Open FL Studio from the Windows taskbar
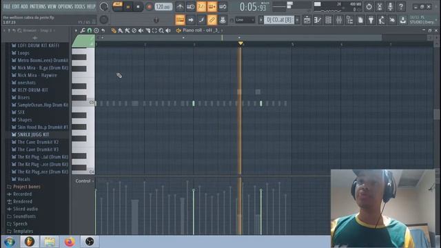This screenshot has width=441, height=248. coord(29,242)
